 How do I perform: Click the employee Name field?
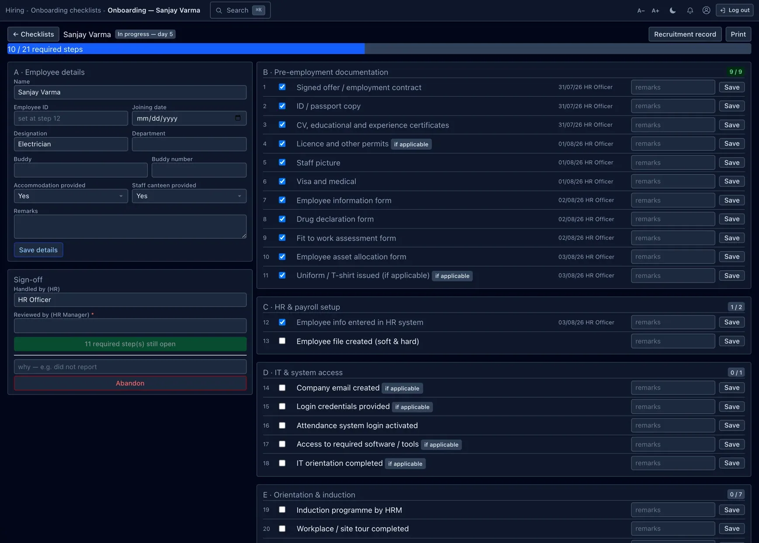tap(130, 92)
